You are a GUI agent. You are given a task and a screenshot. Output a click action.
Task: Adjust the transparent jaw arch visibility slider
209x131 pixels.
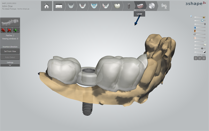(200, 42)
